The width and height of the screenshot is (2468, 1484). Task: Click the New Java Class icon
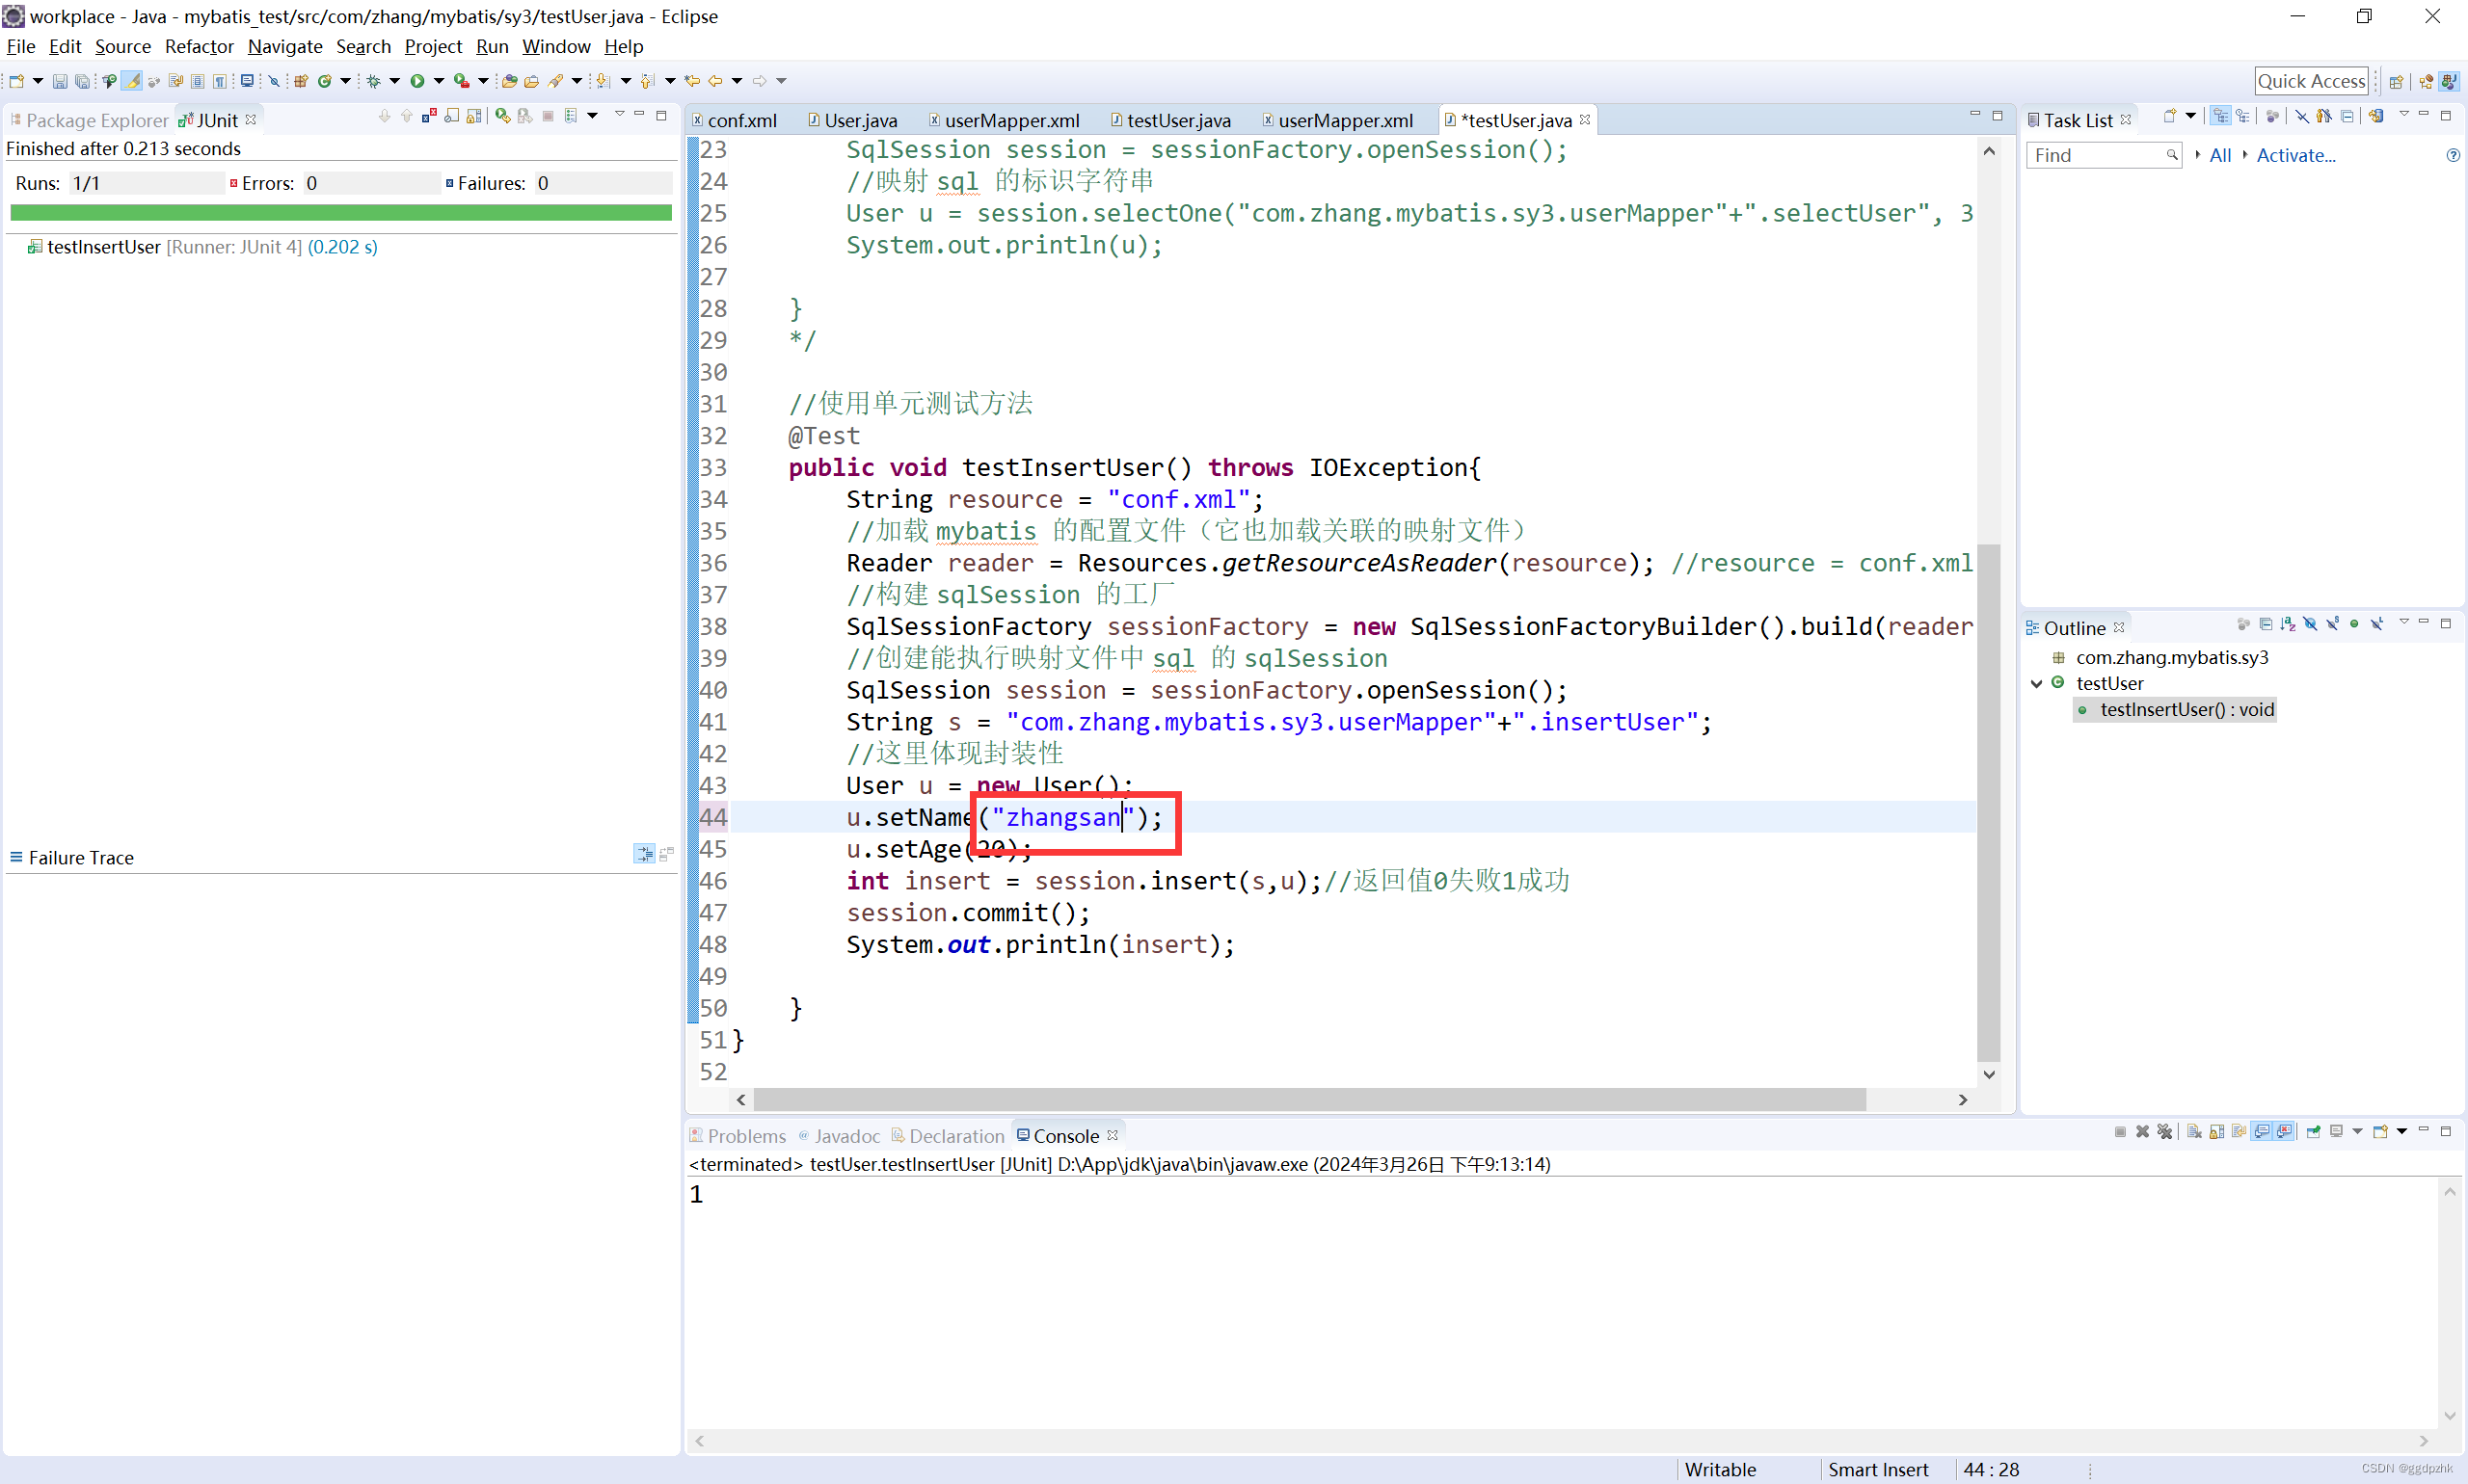tap(324, 81)
